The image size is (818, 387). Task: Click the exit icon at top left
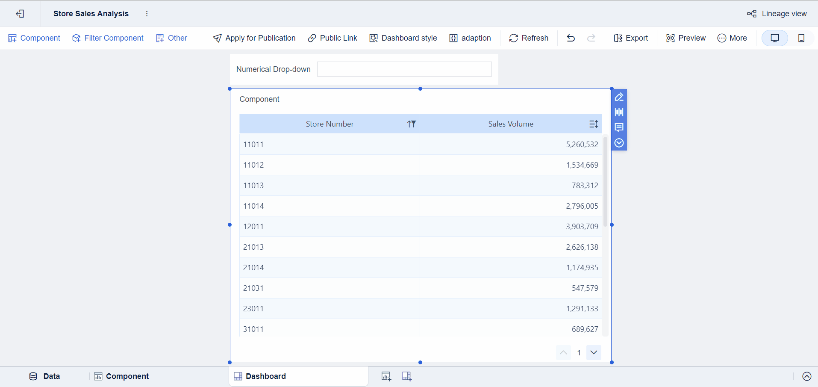point(20,14)
